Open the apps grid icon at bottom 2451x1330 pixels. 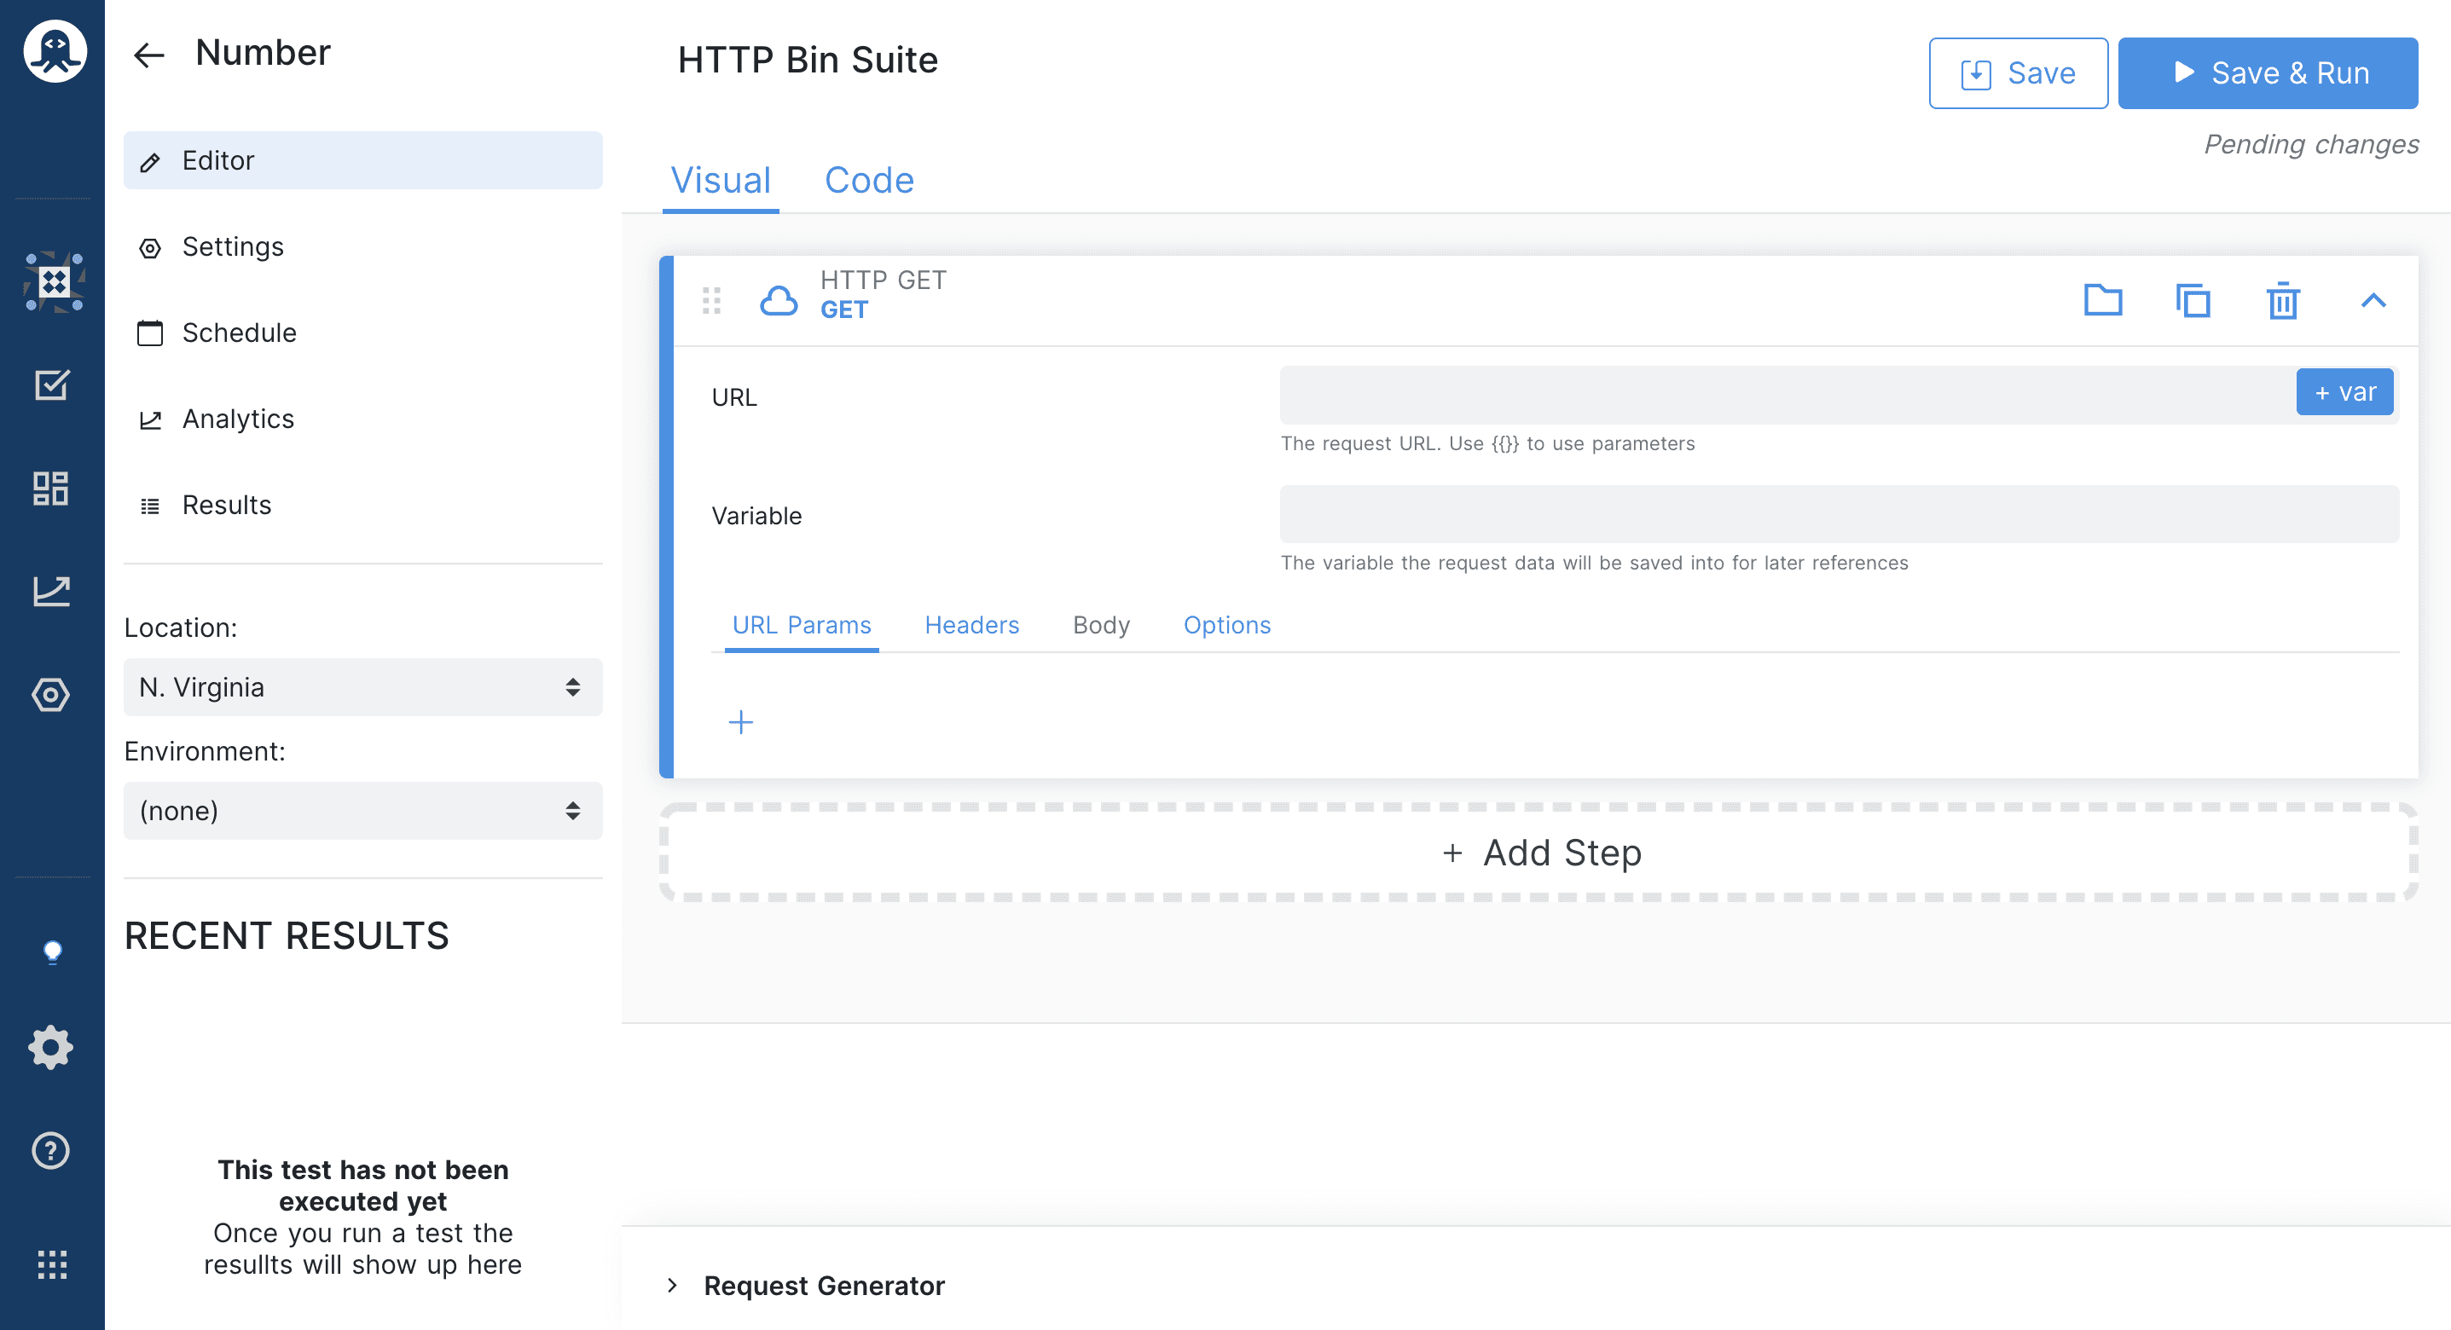coord(51,1264)
